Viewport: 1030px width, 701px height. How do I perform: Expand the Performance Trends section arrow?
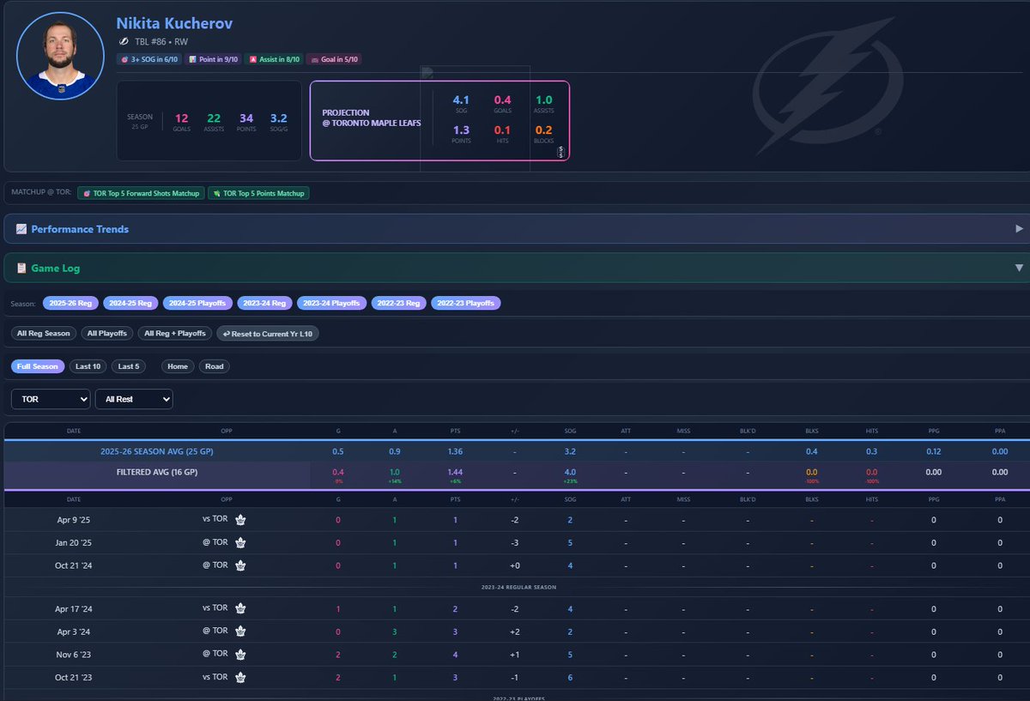click(1019, 229)
